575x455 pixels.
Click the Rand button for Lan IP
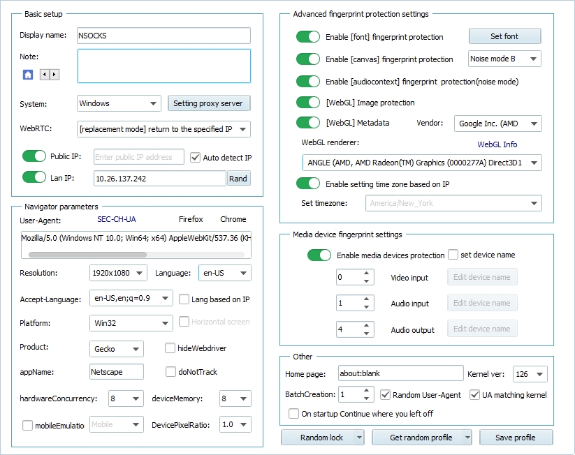point(238,179)
